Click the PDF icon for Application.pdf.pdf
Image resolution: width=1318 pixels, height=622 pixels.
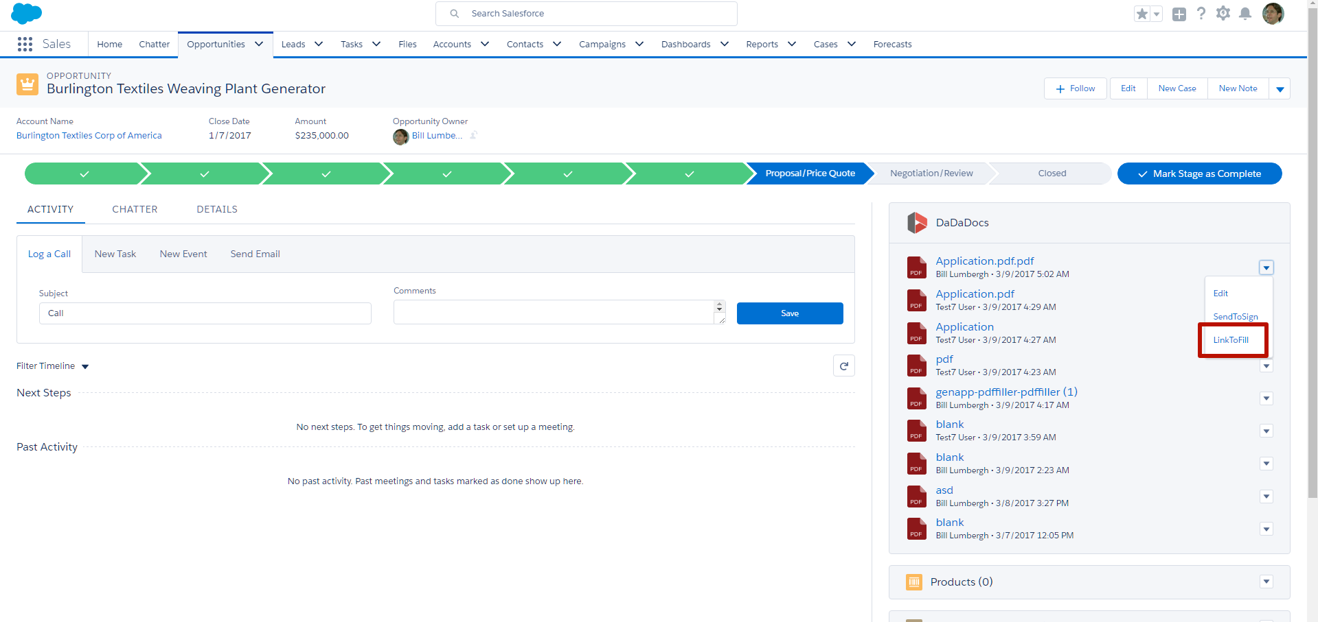pyautogui.click(x=917, y=267)
